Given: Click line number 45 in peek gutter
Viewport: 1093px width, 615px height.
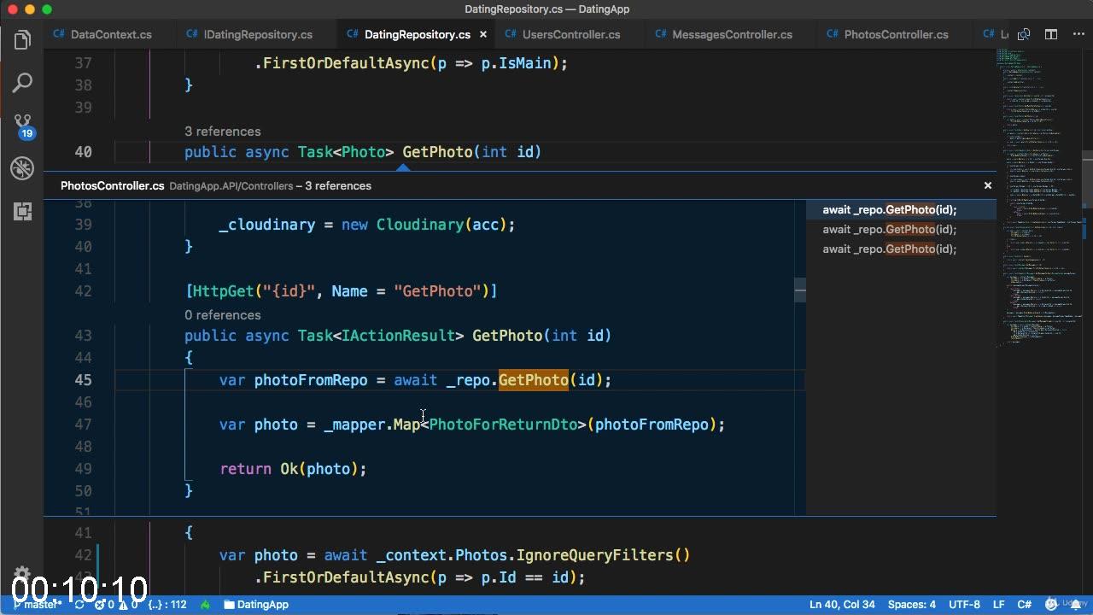Looking at the screenshot, I should pyautogui.click(x=83, y=380).
